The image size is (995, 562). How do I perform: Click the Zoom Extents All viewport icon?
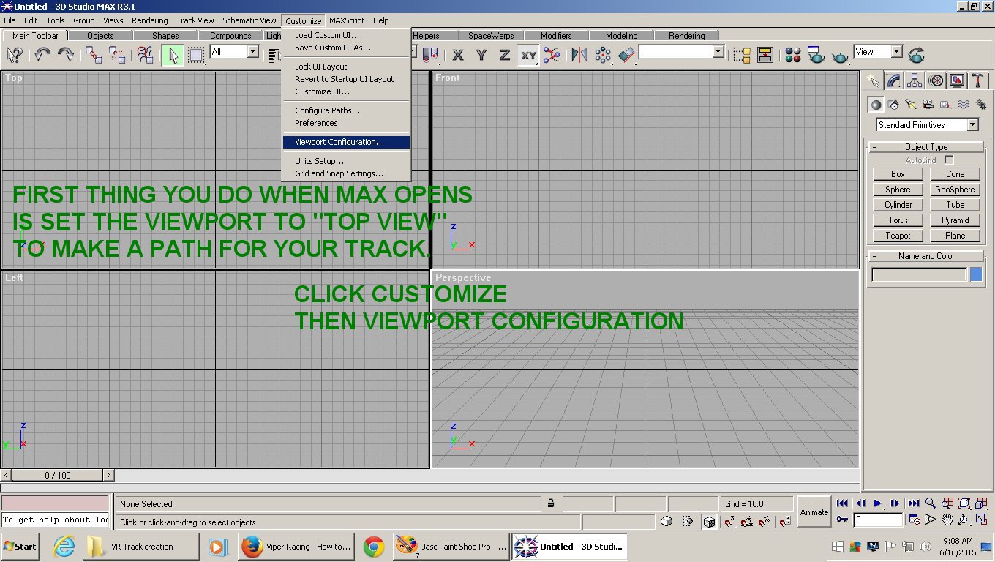coord(982,503)
